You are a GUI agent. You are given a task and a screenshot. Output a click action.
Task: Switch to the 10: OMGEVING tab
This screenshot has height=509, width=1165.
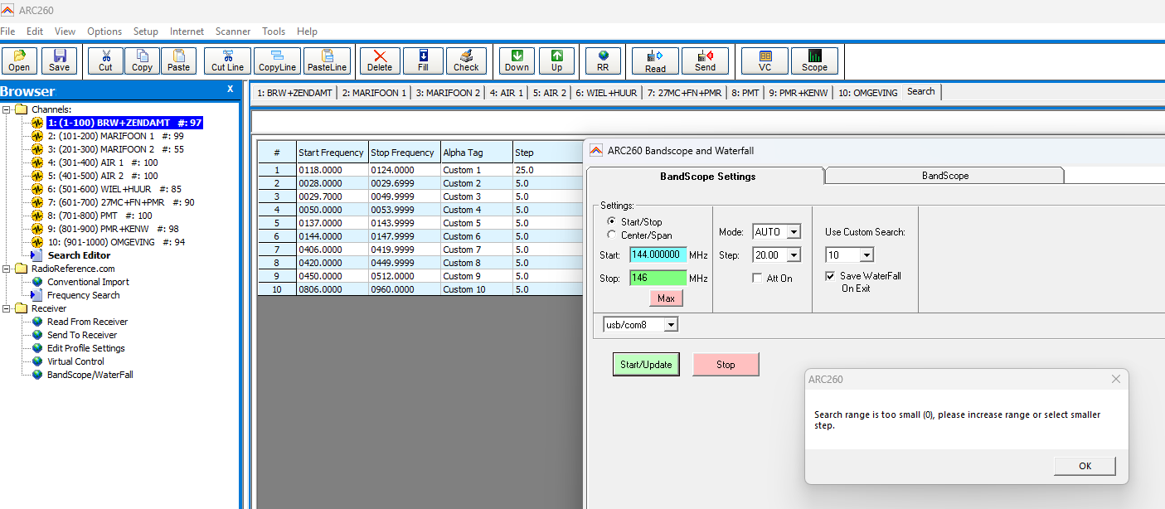pyautogui.click(x=867, y=93)
